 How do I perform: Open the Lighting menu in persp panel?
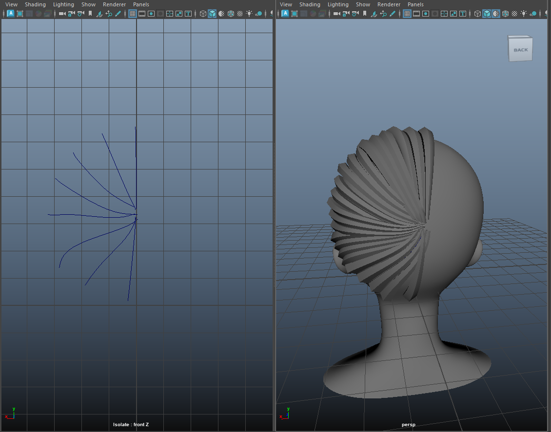pos(338,4)
